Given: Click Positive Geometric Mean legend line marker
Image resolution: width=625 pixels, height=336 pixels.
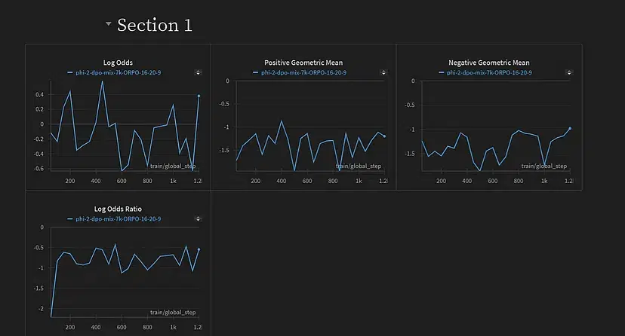Looking at the screenshot, I should (x=256, y=72).
